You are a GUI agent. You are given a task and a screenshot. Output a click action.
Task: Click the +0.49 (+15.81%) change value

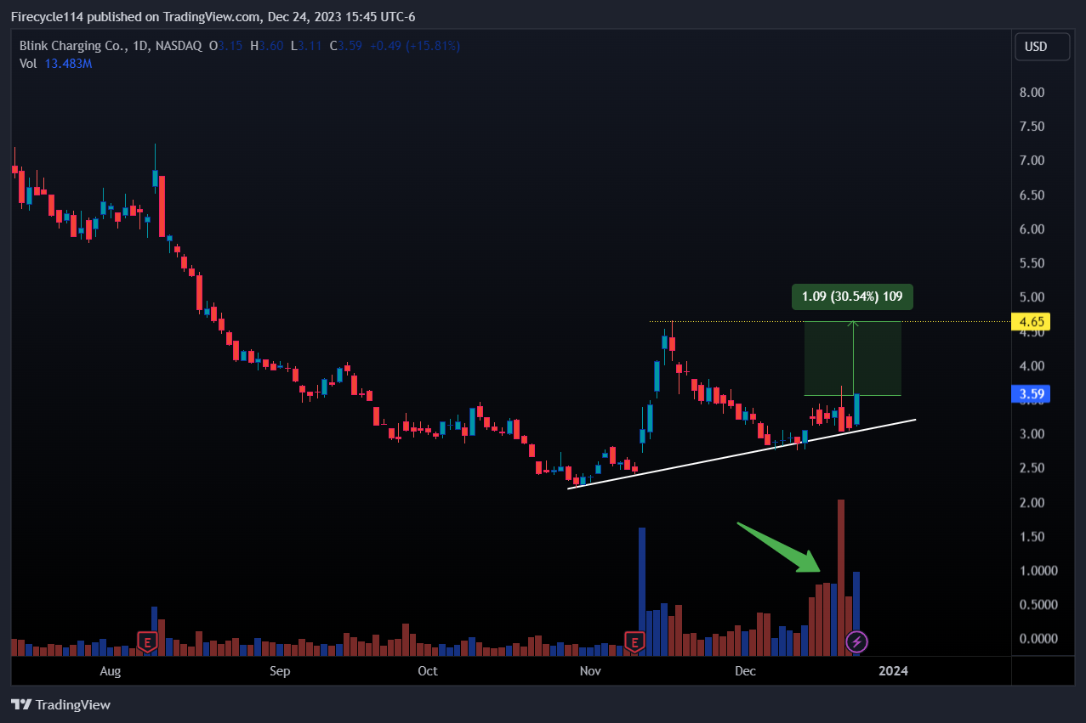pyautogui.click(x=413, y=46)
